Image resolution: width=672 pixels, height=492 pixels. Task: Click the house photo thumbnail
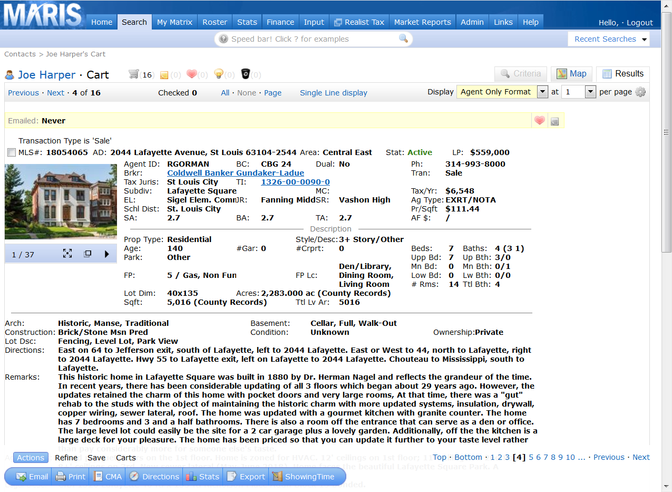point(61,201)
